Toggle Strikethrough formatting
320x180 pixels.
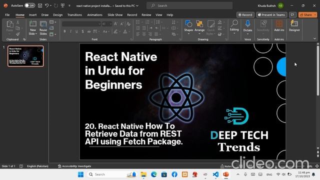[x=89, y=31]
